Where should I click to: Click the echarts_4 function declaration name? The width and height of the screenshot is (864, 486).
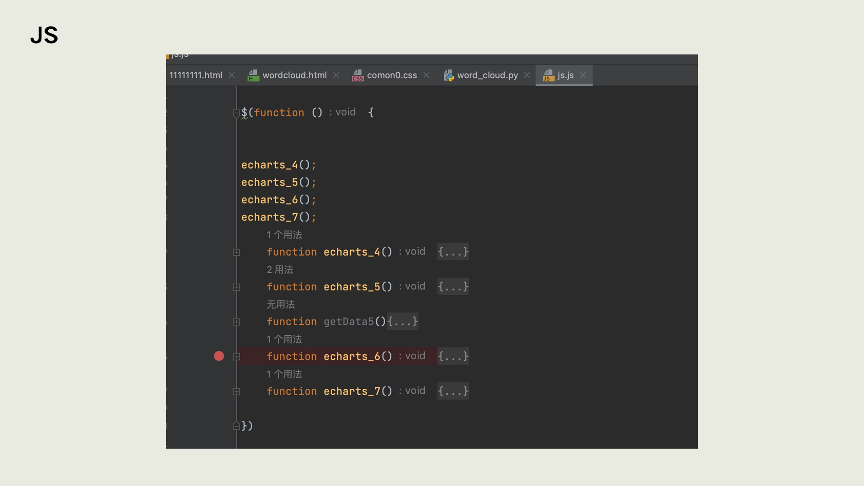[x=352, y=252]
